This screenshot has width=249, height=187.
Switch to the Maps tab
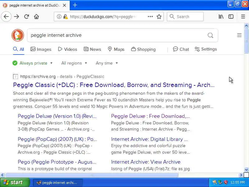tap(116, 49)
